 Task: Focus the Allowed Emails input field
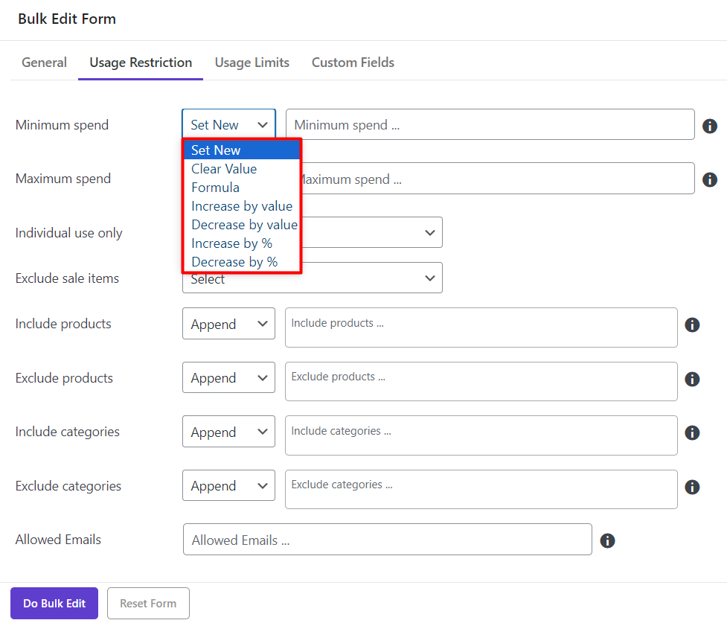pos(387,540)
